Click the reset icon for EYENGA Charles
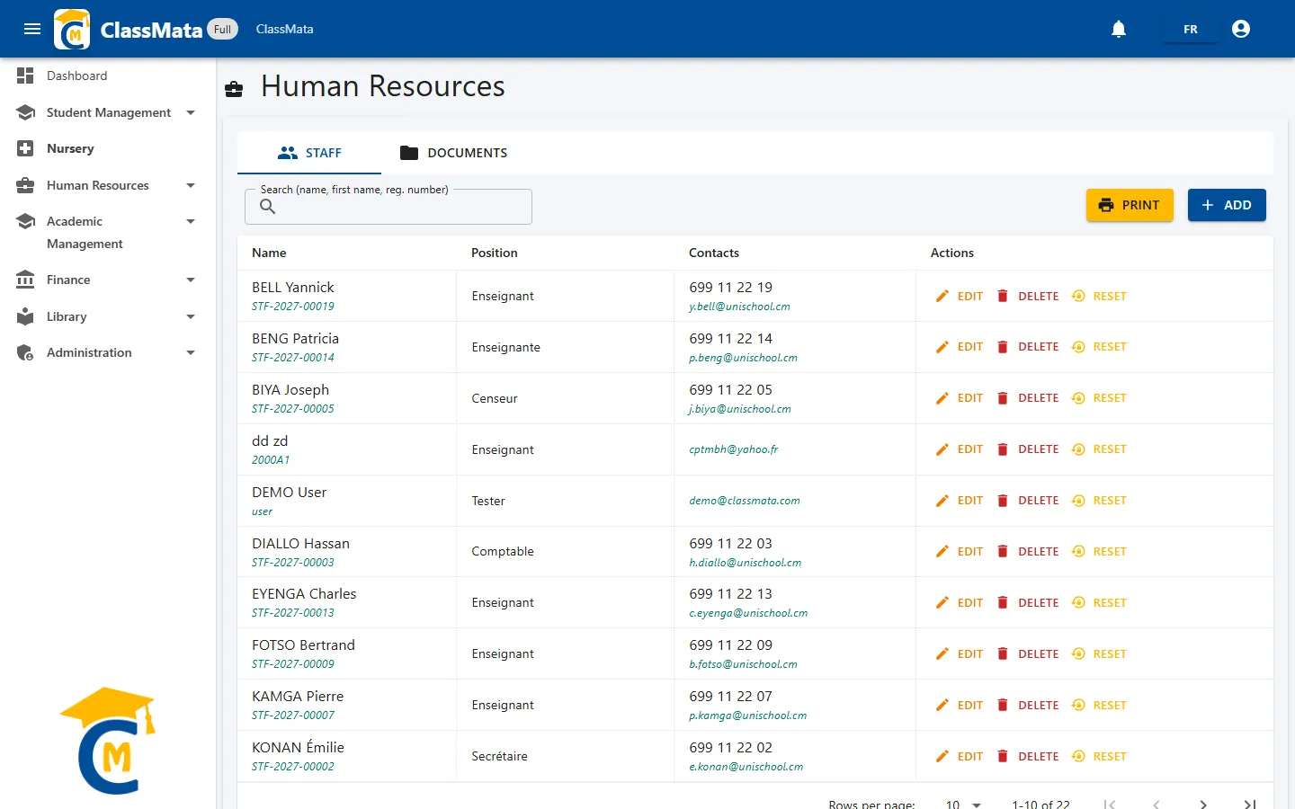The height and width of the screenshot is (809, 1295). point(1078,602)
